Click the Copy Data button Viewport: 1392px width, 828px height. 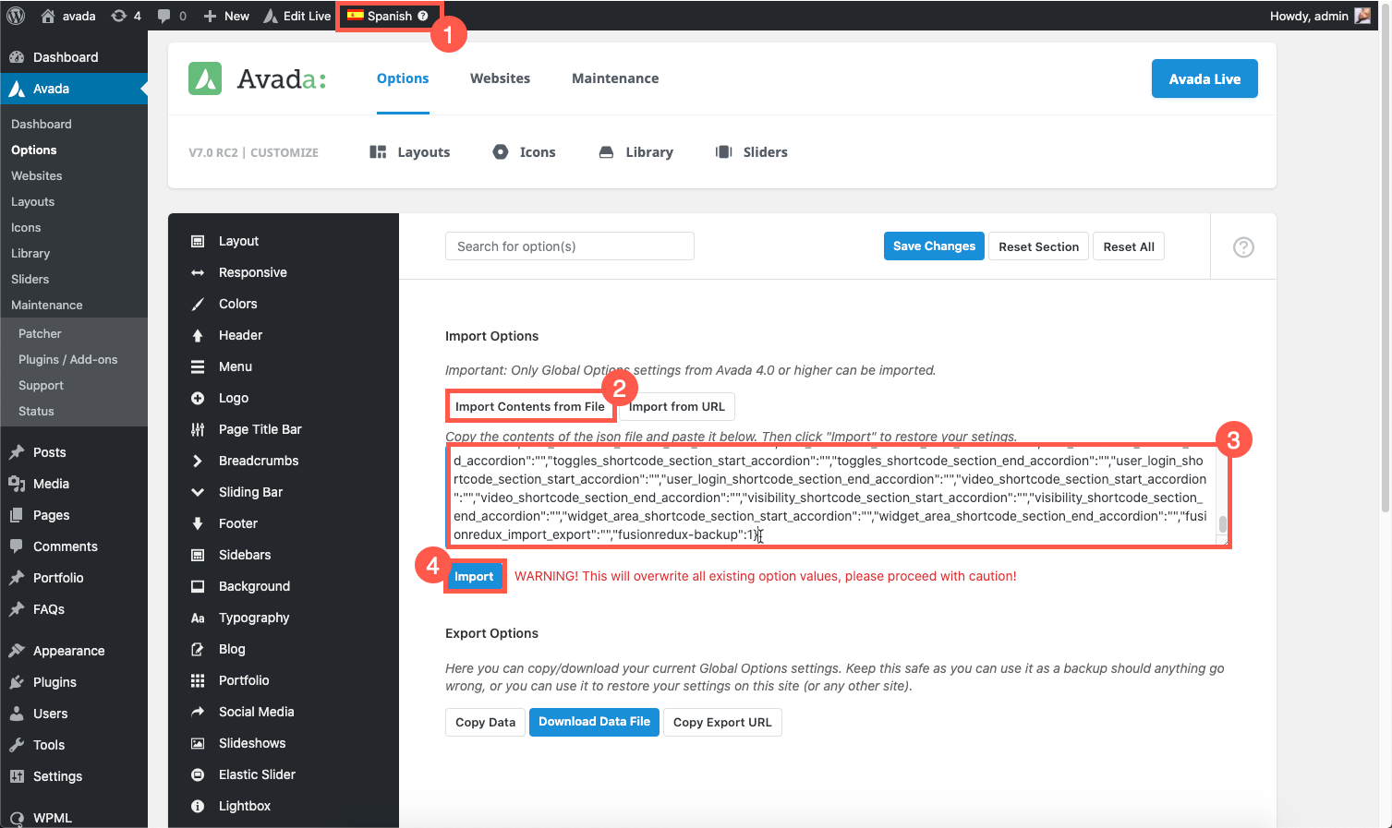pyautogui.click(x=485, y=722)
